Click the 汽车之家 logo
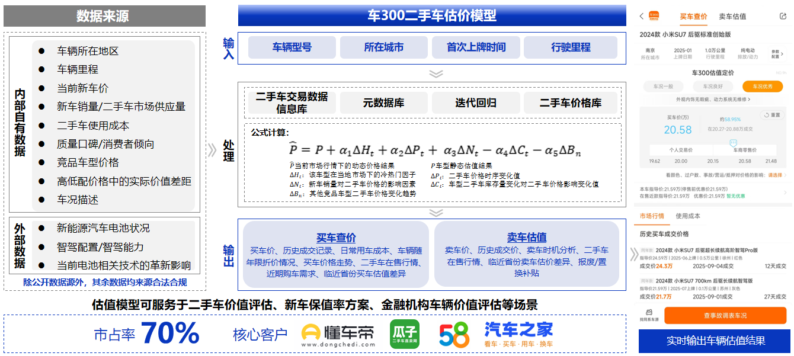 518,335
